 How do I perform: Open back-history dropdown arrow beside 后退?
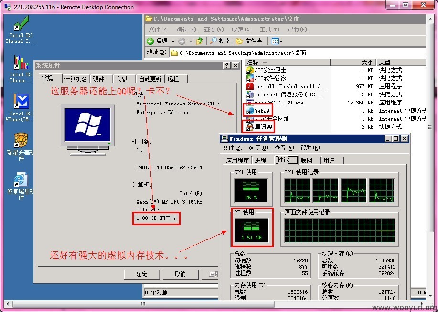(x=173, y=42)
